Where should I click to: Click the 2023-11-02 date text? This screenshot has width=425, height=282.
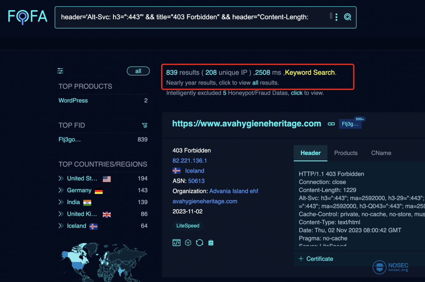(187, 211)
